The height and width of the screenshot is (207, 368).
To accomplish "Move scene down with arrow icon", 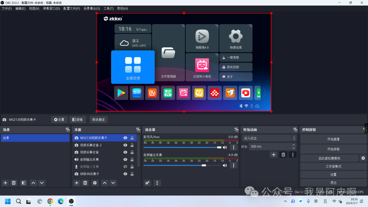I will pyautogui.click(x=42, y=183).
